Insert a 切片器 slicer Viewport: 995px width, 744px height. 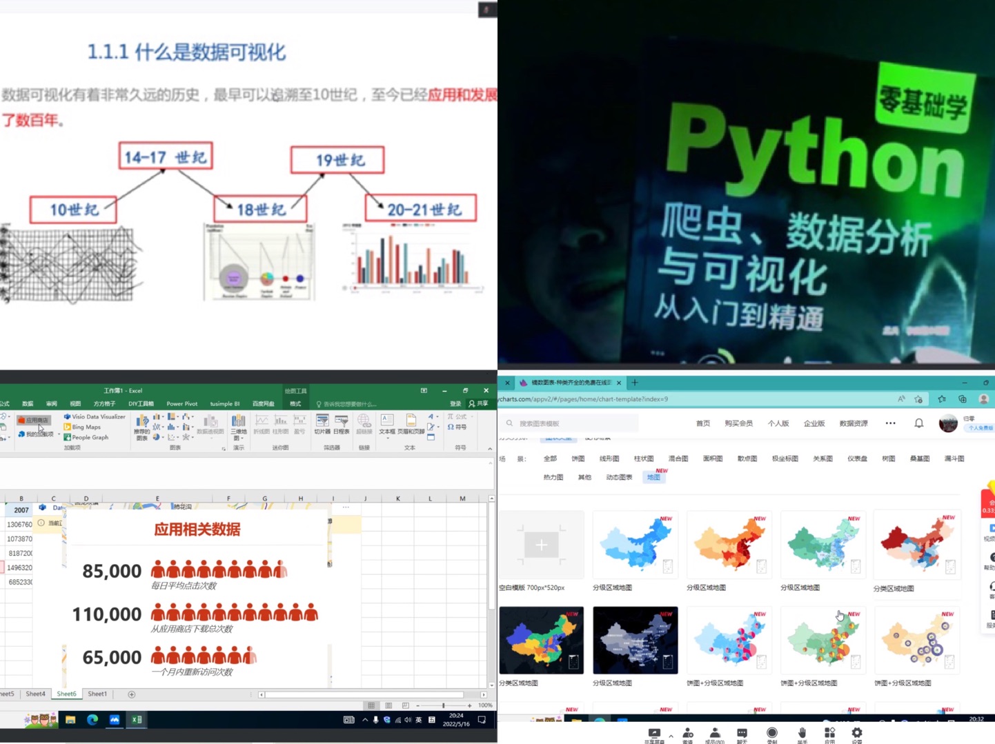pyautogui.click(x=322, y=424)
